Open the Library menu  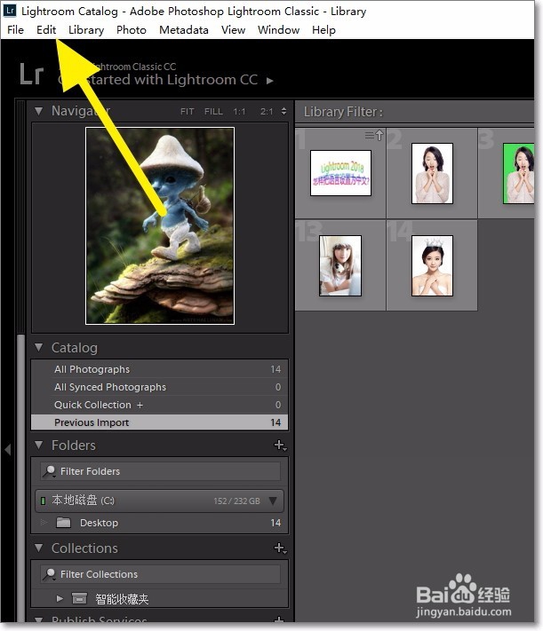click(86, 30)
